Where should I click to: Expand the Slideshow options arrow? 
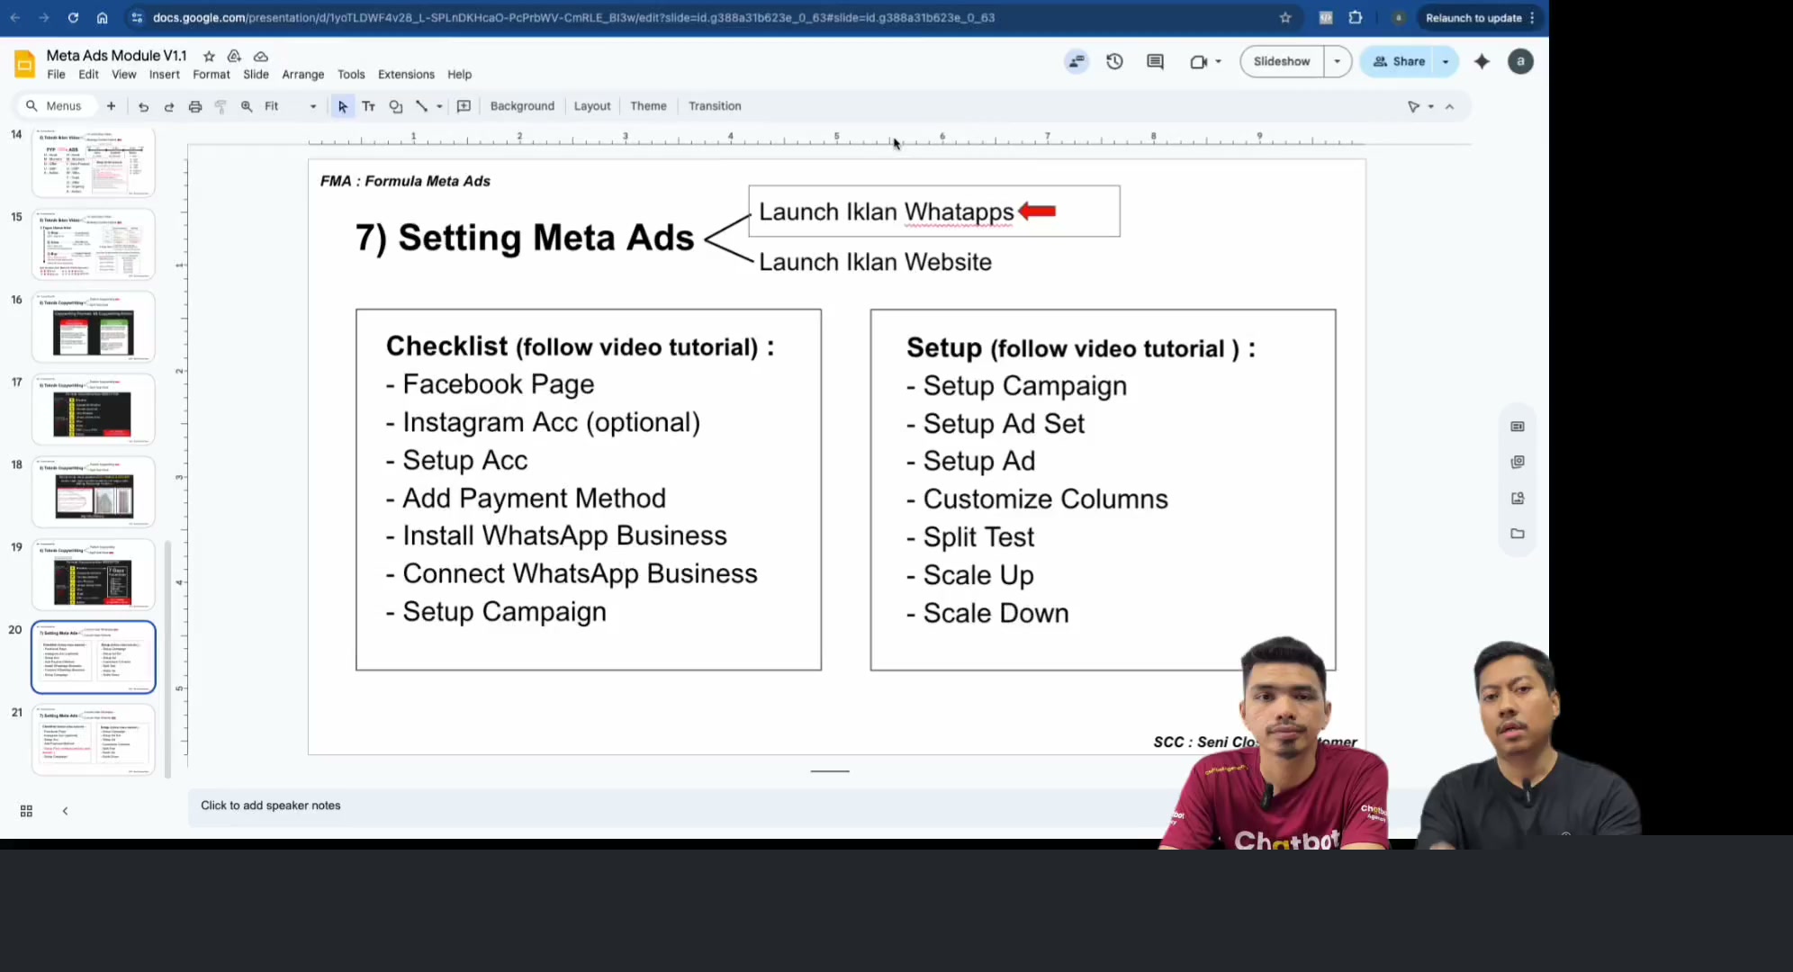point(1337,61)
